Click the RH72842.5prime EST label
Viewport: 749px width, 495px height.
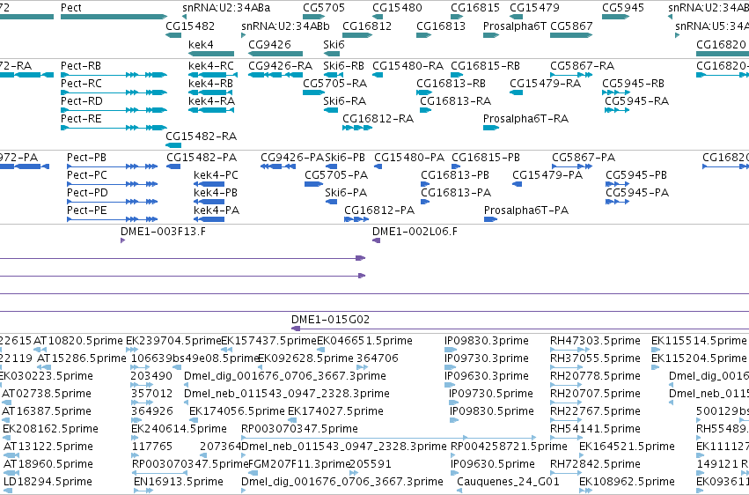coord(595,464)
